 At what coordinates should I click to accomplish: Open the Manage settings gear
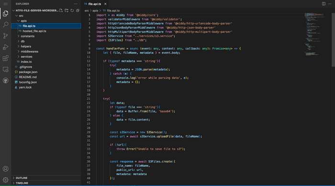click(x=6, y=180)
